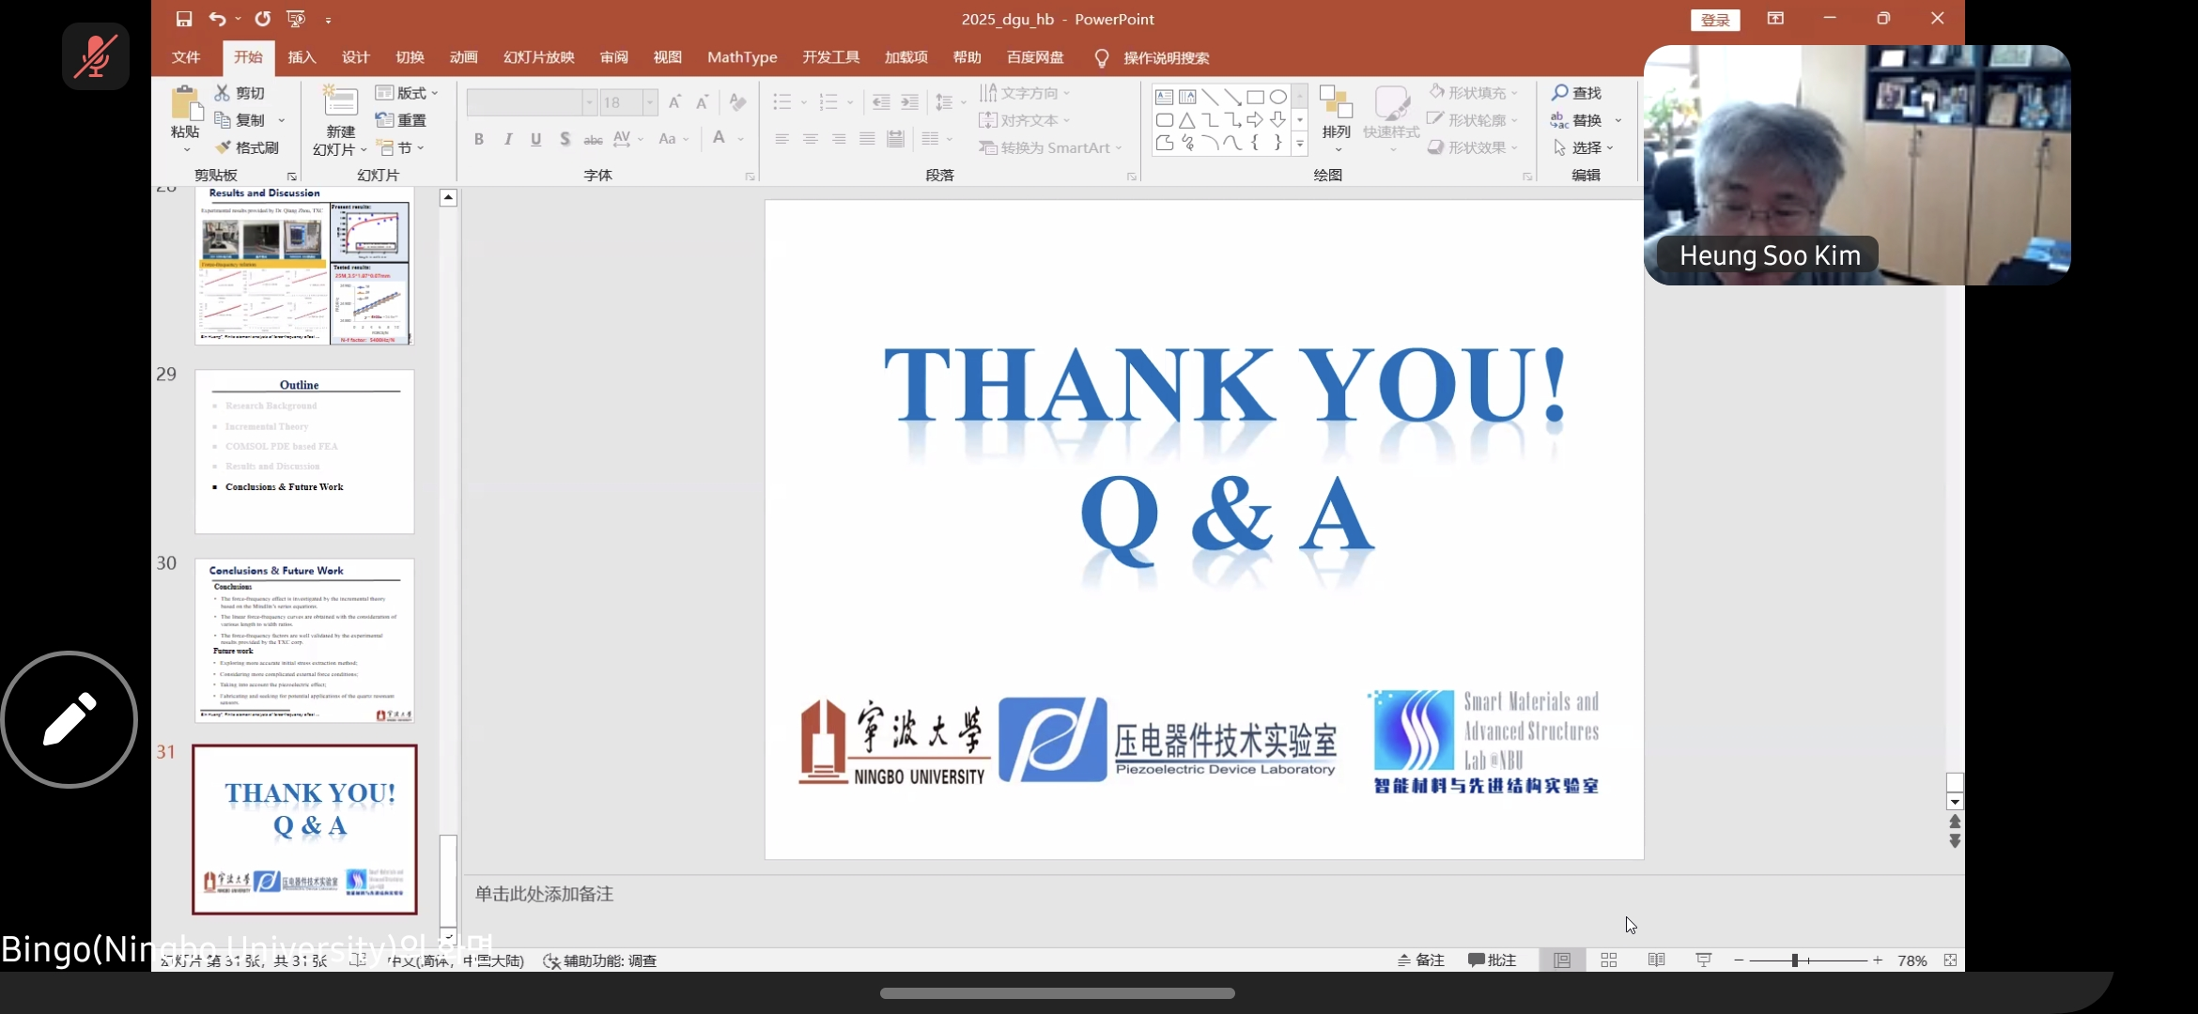
Task: Open the font name combo box dropdown
Action: click(589, 102)
